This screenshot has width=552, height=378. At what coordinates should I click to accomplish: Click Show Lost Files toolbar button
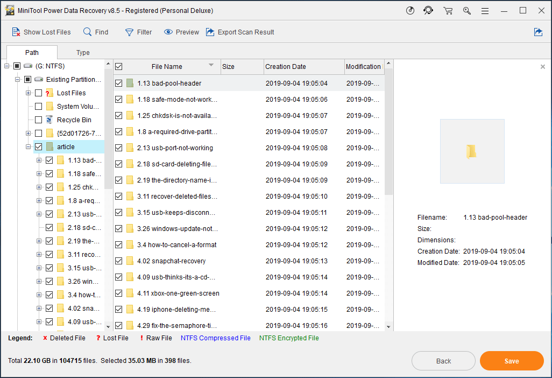[41, 32]
